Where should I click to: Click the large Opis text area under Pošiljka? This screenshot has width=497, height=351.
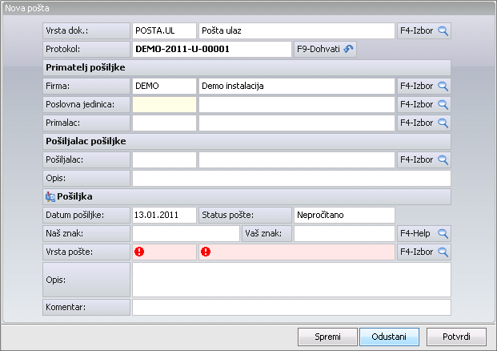pyautogui.click(x=291, y=280)
